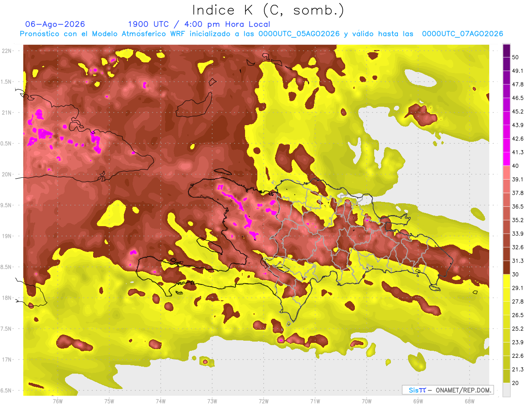
Task: Click the colorbar value "20" at legend bottom
Action: pyautogui.click(x=515, y=383)
